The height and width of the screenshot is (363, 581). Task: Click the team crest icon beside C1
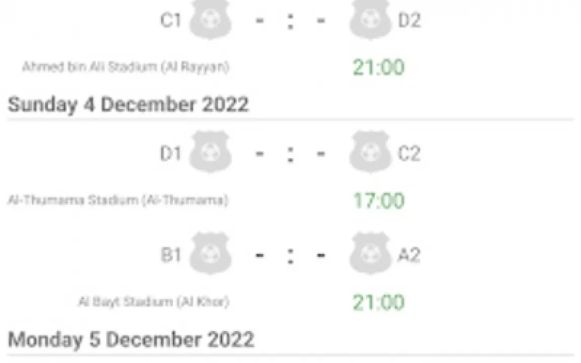pyautogui.click(x=210, y=20)
